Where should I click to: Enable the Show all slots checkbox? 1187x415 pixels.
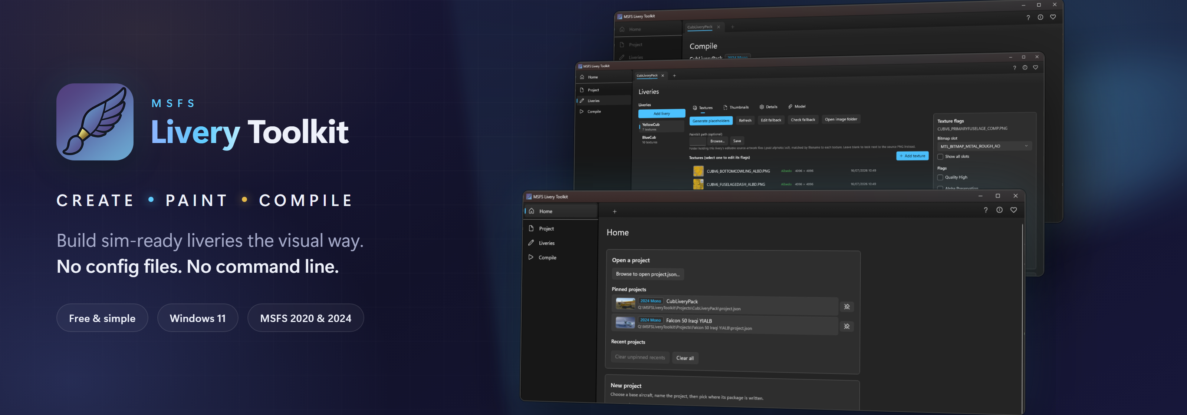(x=940, y=157)
